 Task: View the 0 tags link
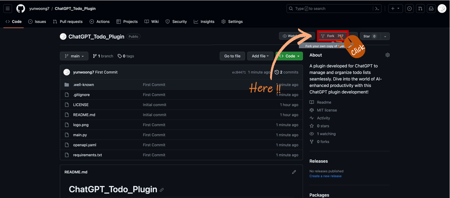[126, 56]
